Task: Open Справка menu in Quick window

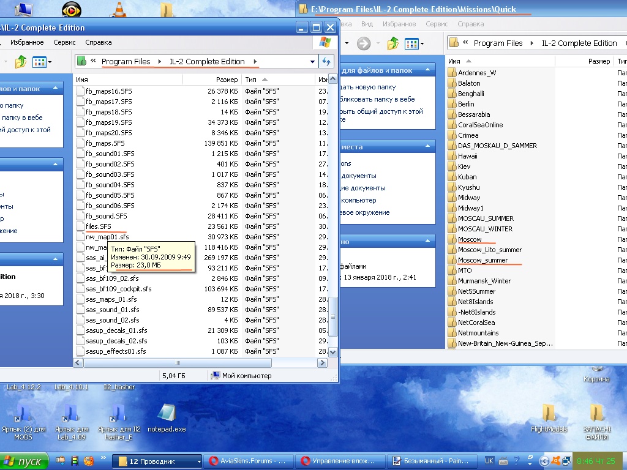Action: tap(471, 24)
